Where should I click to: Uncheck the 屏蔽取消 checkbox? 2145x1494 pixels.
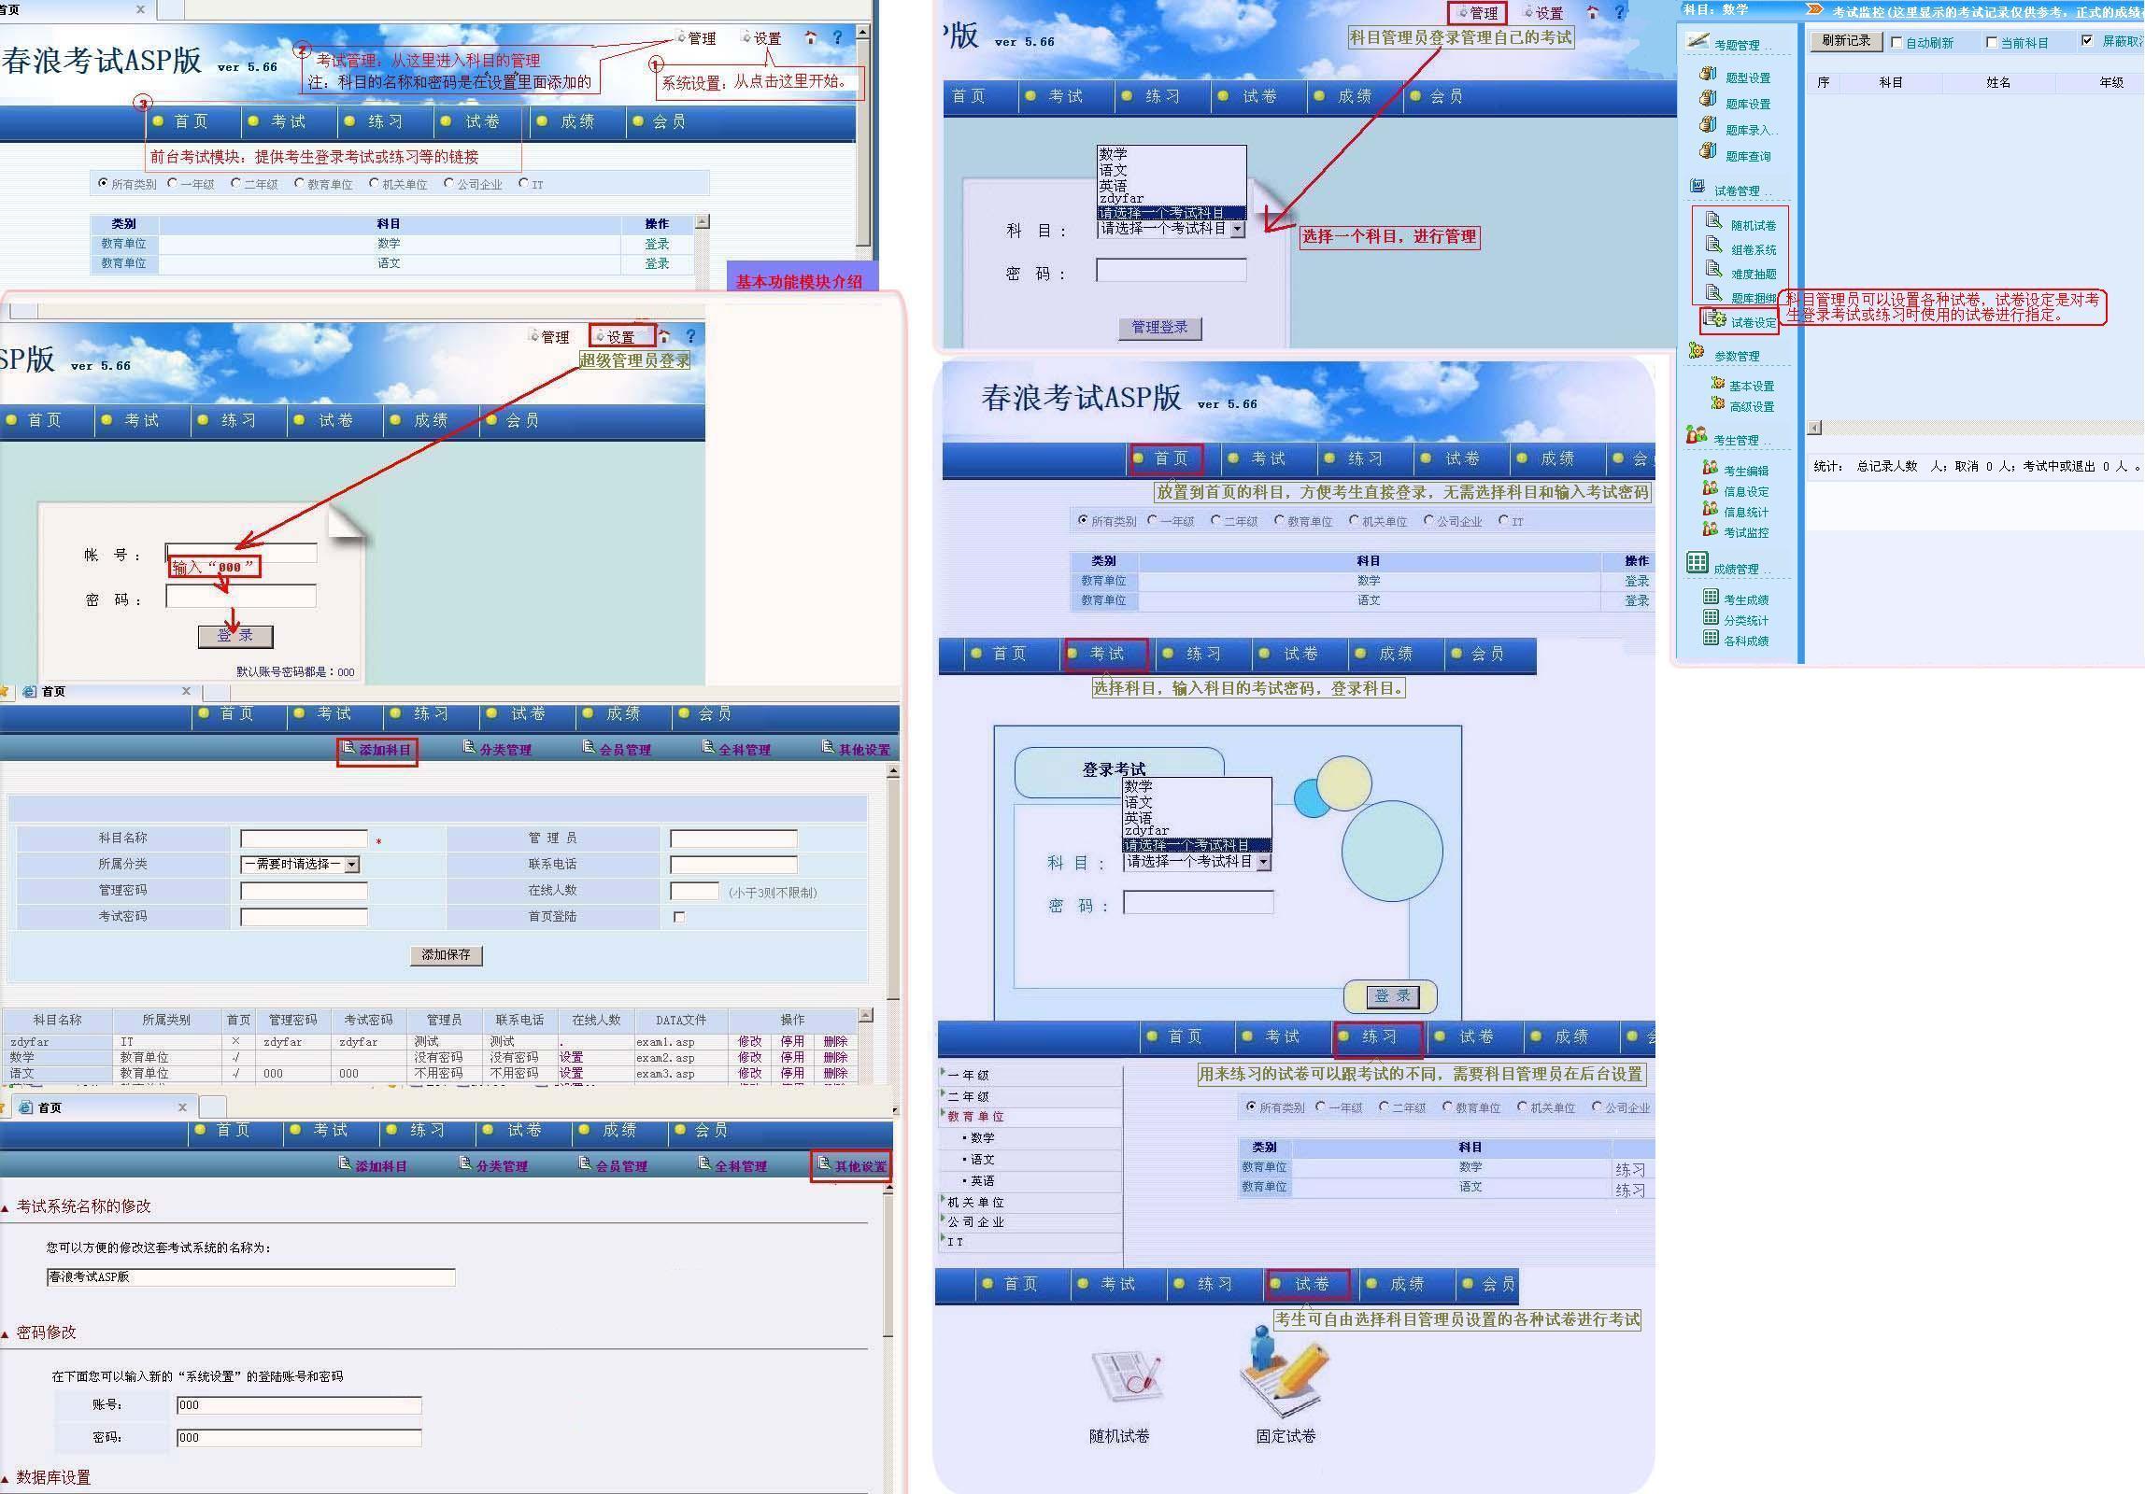[2086, 41]
